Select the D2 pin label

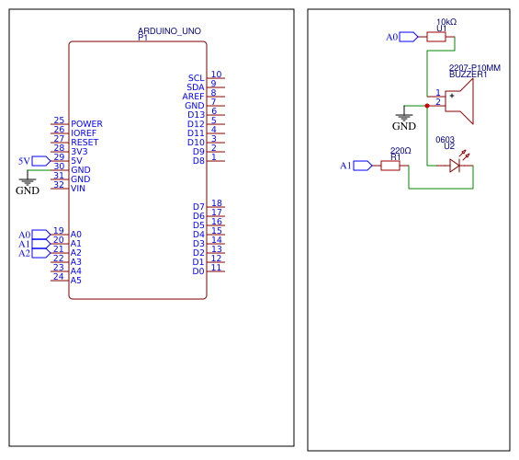click(198, 253)
